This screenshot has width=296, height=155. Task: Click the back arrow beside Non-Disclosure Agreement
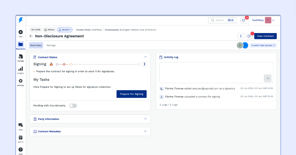[x=31, y=36]
